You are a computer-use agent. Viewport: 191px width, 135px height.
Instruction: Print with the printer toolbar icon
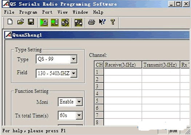[x=91, y=22]
